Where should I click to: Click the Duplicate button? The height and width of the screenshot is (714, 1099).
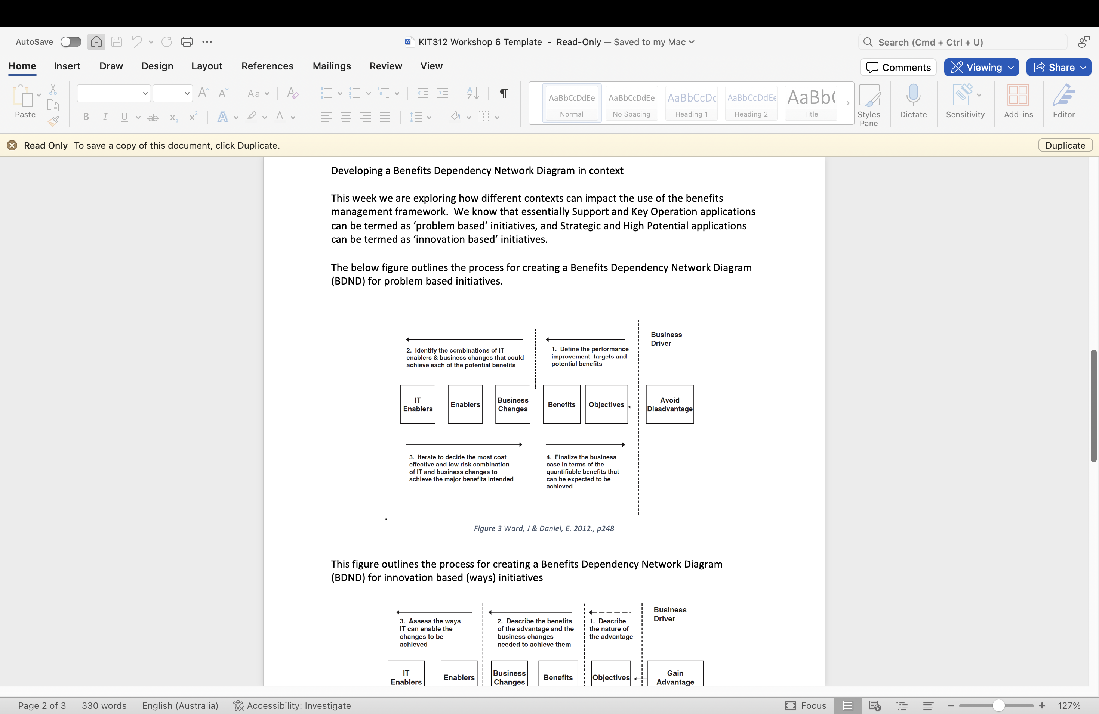(x=1065, y=145)
